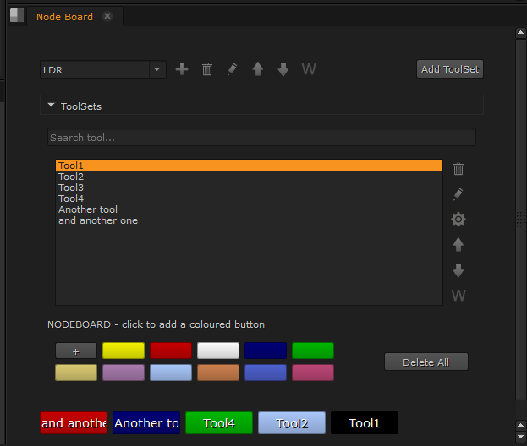Click the down arrow in top toolbar

point(283,69)
